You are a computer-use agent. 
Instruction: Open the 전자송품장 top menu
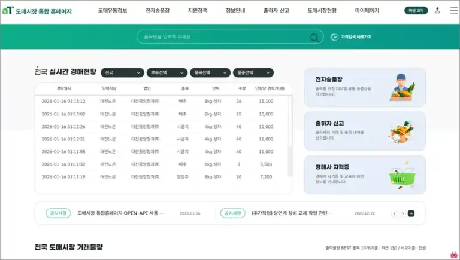click(x=158, y=11)
